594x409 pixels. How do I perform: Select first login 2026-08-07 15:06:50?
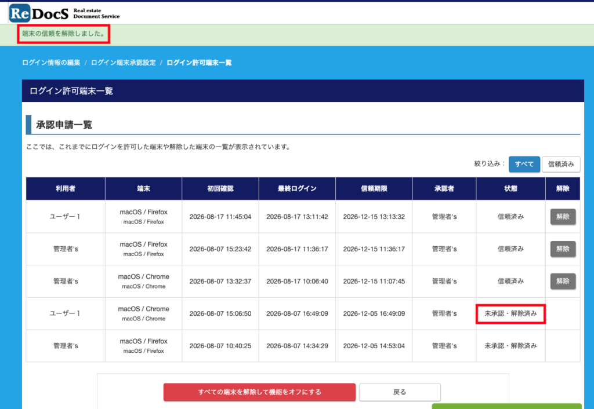[220, 313]
